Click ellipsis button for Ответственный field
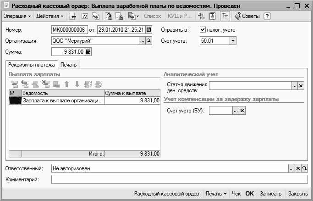The image size is (313, 201). pyautogui.click(x=291, y=168)
